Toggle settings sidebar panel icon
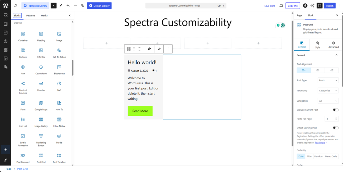Viewport: 343px width, 172px height. pos(320,6)
